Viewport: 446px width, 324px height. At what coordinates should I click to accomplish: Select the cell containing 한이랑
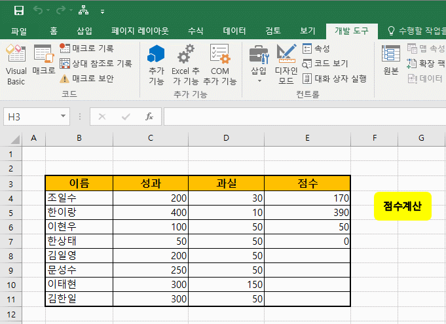[x=79, y=213]
